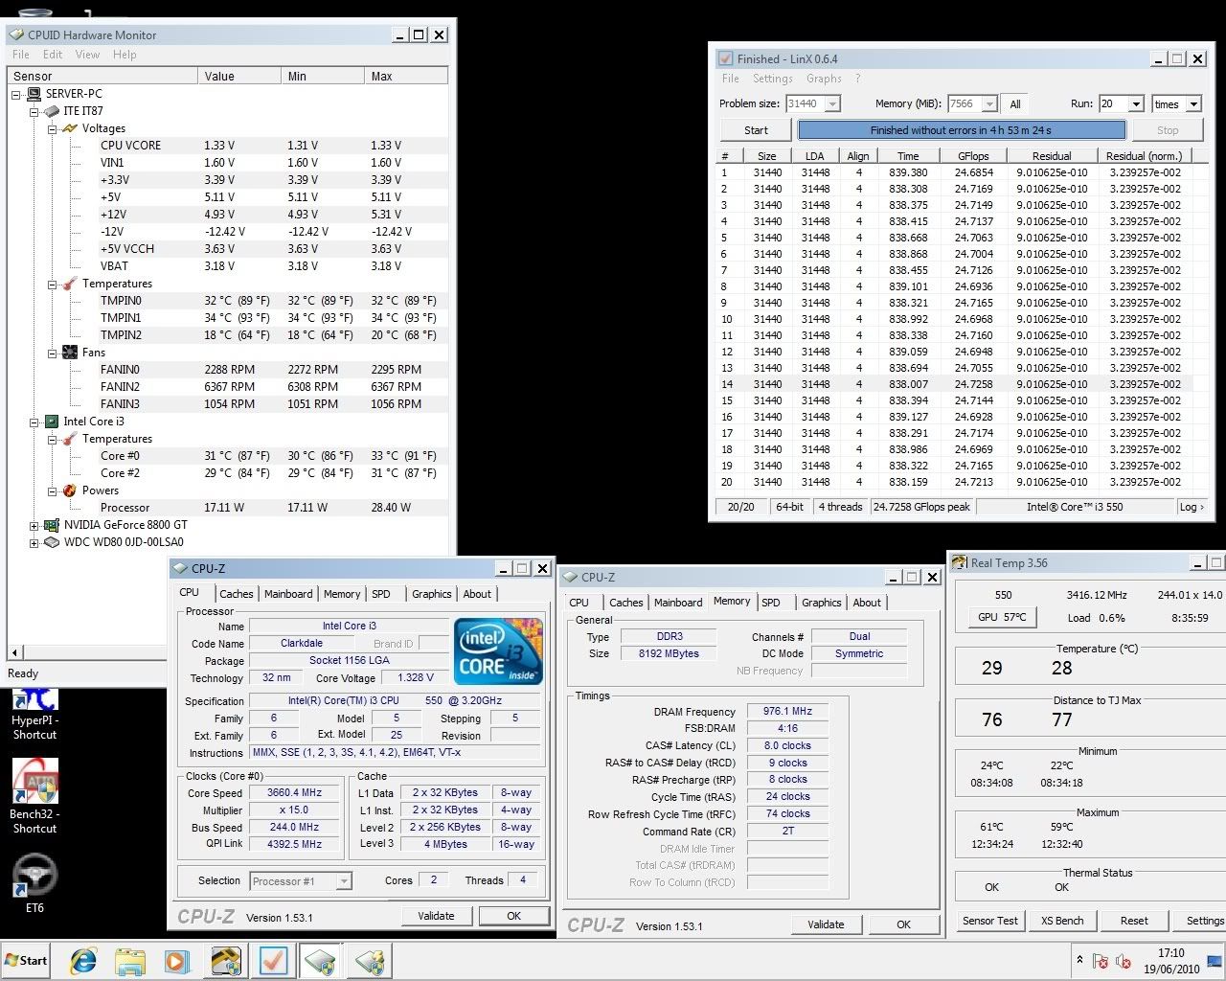Open the View menu in Hardware Monitor
Screen dimensions: 1226x981
(x=87, y=55)
